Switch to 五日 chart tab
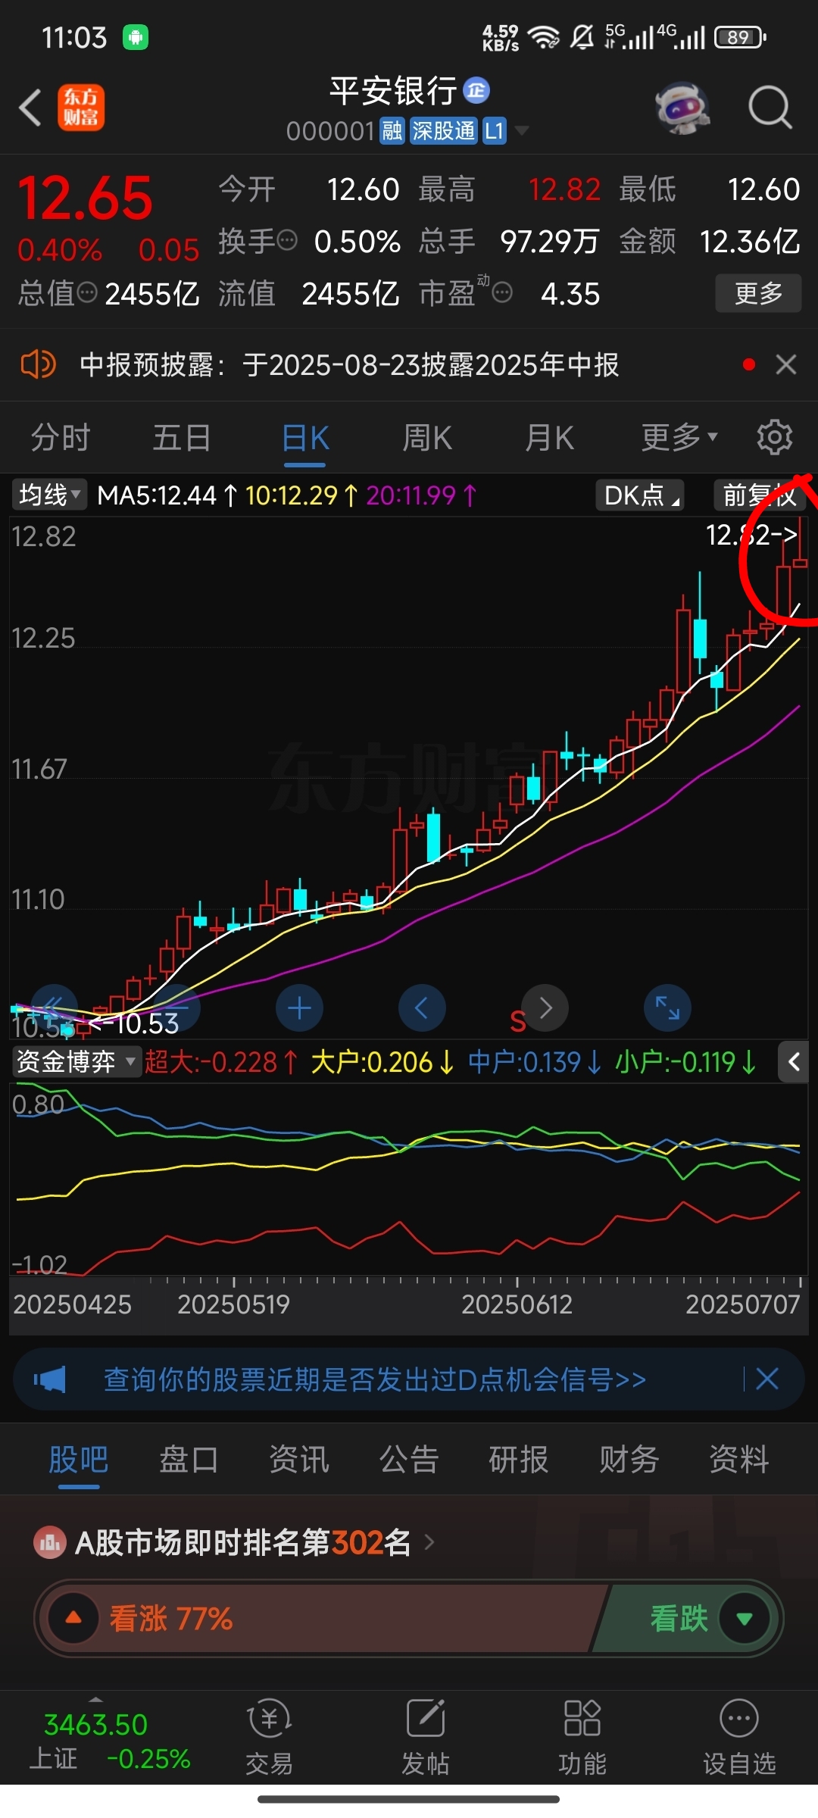The height and width of the screenshot is (1818, 818). [x=182, y=437]
